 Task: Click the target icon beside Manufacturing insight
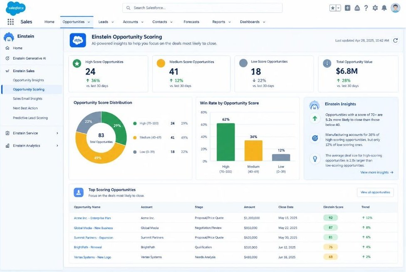(315, 138)
